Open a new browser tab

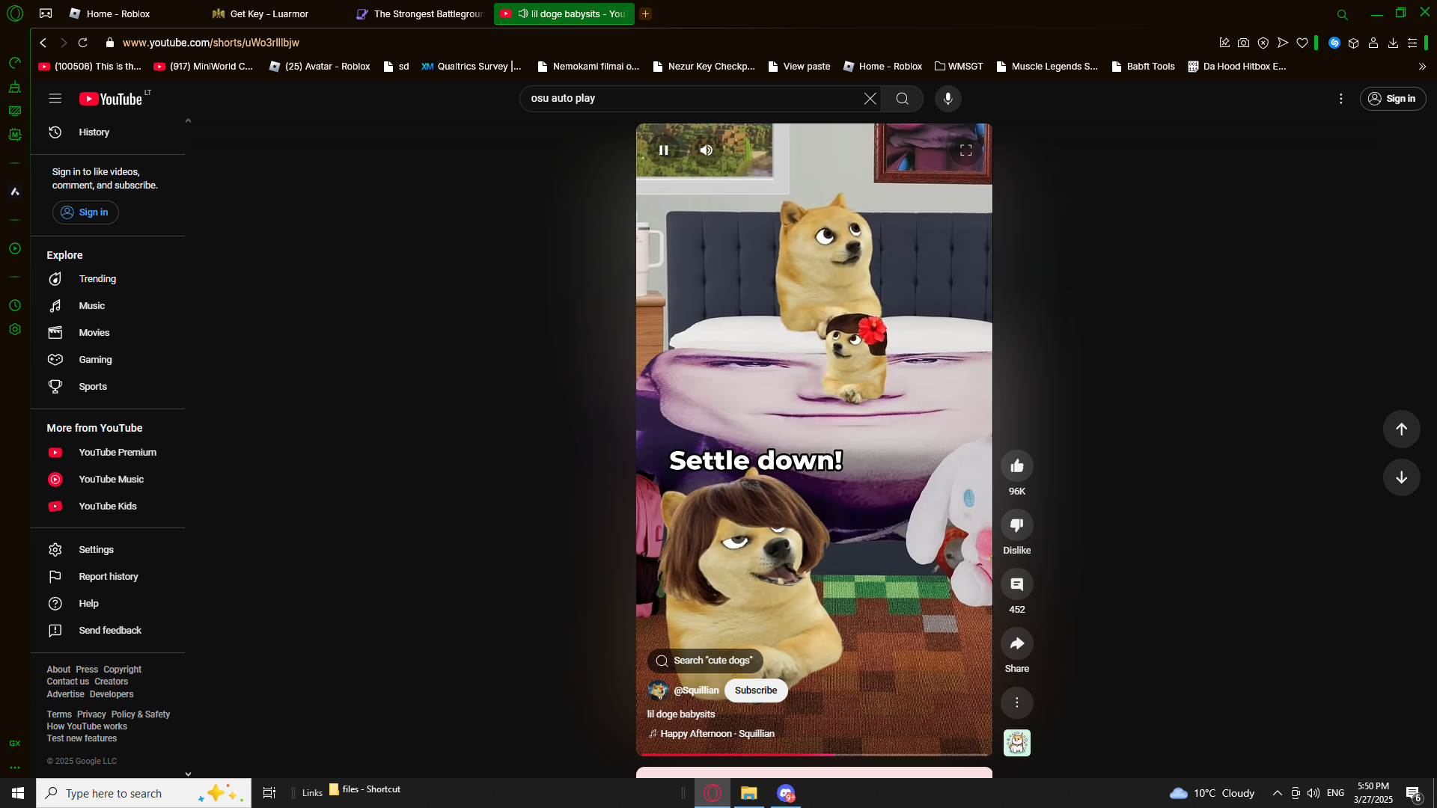pos(645,14)
